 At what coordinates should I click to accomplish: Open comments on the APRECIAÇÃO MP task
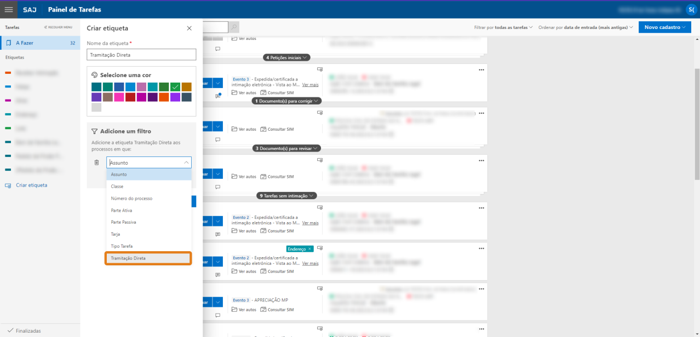click(x=217, y=315)
